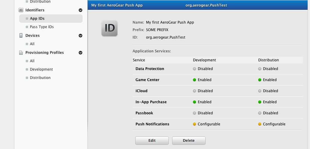The image size is (310, 149).
Task: Click Data Protection Distribution gray status dot
Action: tap(260, 69)
